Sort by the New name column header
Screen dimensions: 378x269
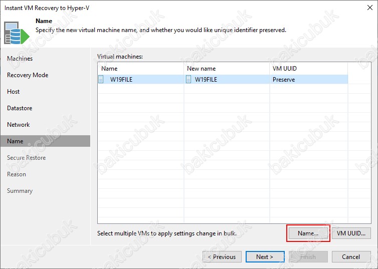point(227,69)
